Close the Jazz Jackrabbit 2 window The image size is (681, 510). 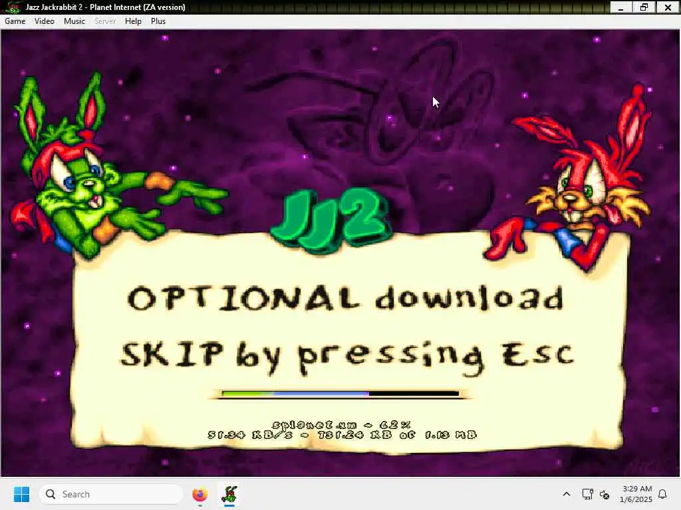pyautogui.click(x=668, y=7)
